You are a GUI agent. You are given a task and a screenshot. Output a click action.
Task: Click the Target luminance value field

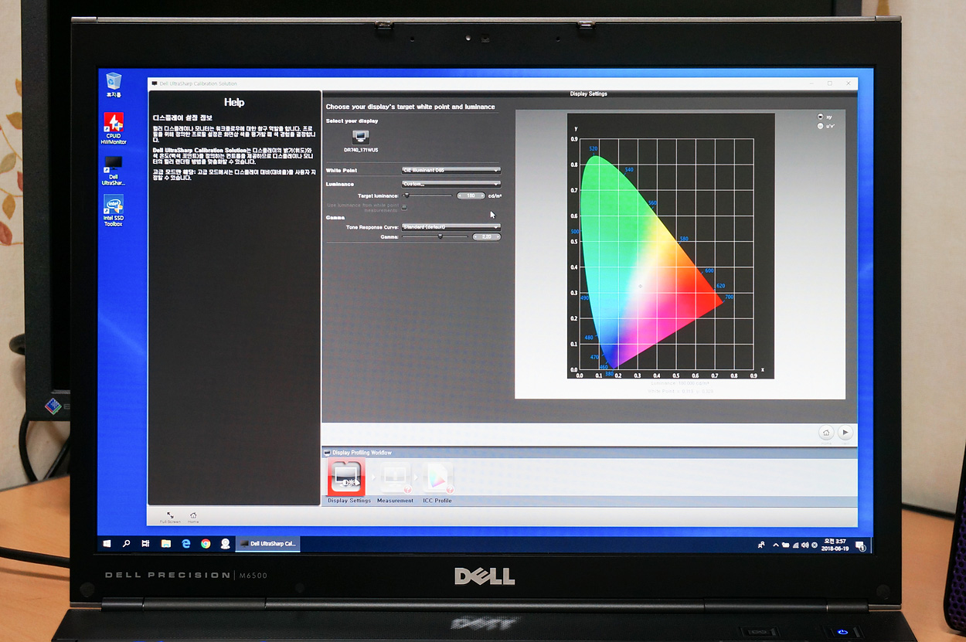click(471, 195)
